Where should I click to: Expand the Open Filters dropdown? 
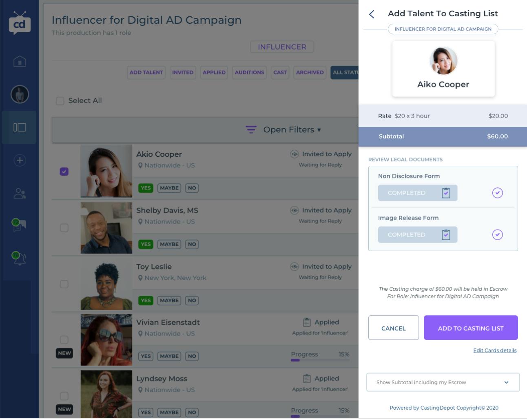coord(283,130)
